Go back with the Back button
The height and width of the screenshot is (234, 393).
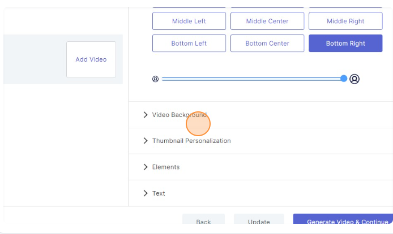click(x=203, y=222)
